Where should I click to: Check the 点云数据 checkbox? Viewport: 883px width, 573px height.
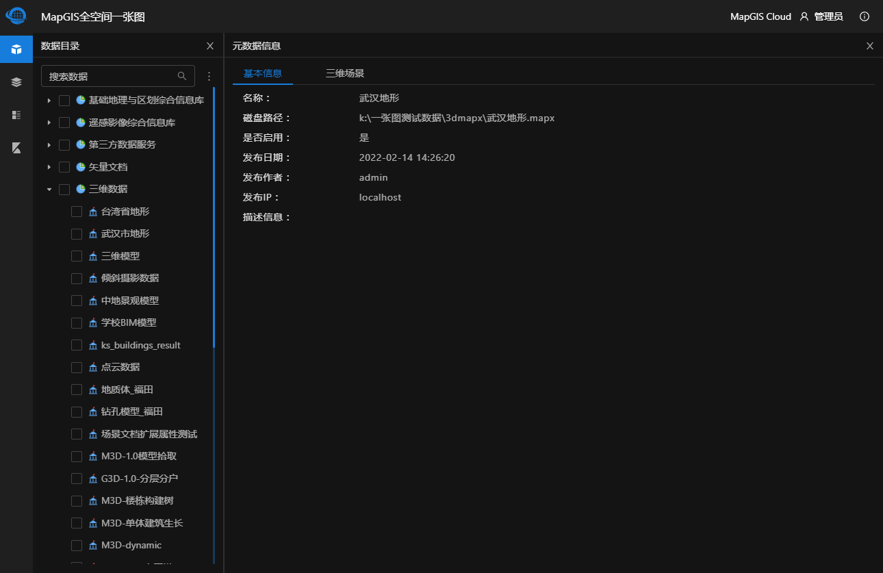(x=77, y=367)
